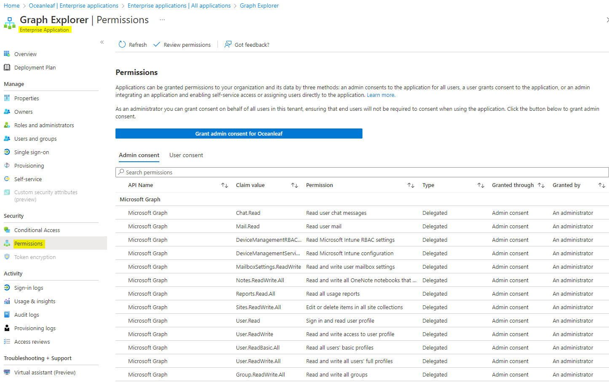This screenshot has height=382, width=609.
Task: Click the Permissions icon in sidebar
Action: pos(7,243)
